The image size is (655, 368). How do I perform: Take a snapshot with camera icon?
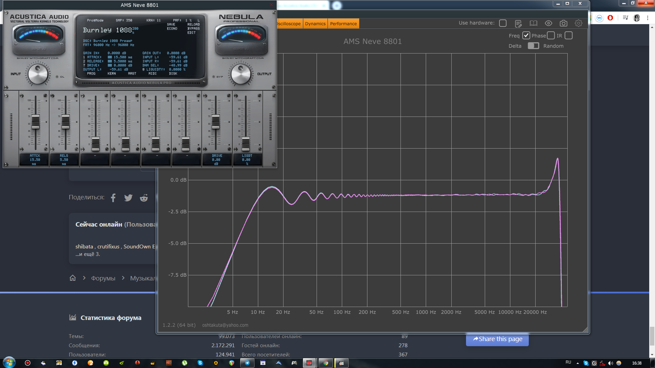563,23
